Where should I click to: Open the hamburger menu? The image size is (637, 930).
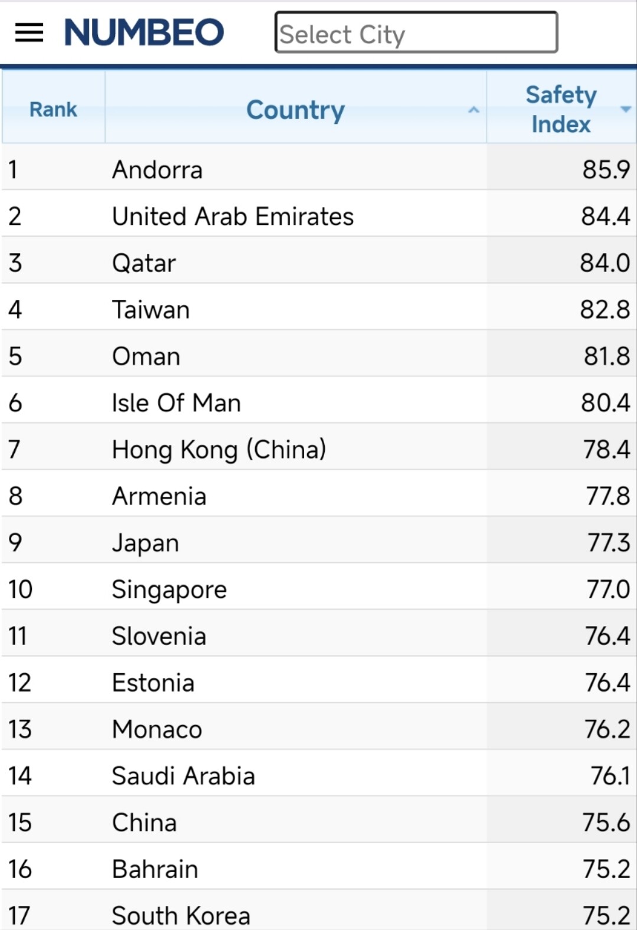click(x=29, y=32)
